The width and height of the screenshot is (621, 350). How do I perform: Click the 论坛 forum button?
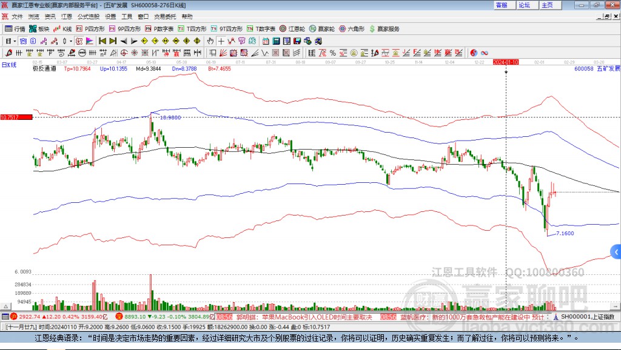tap(526, 5)
